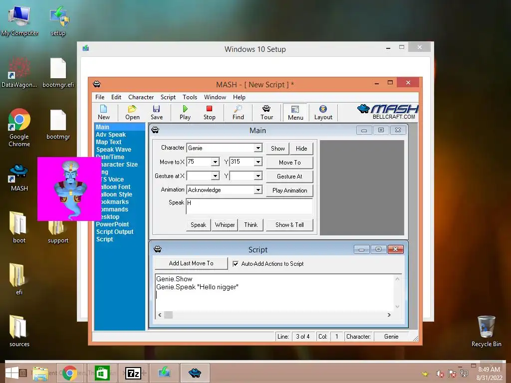Open the Find tool in the toolbar
This screenshot has height=383, width=511.
click(238, 112)
